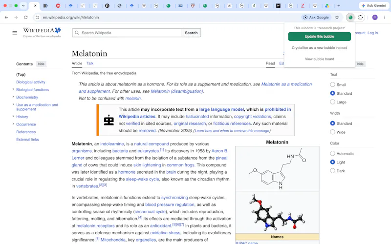Switch to the Talk tab
The height and width of the screenshot is (244, 391).
pyautogui.click(x=90, y=63)
